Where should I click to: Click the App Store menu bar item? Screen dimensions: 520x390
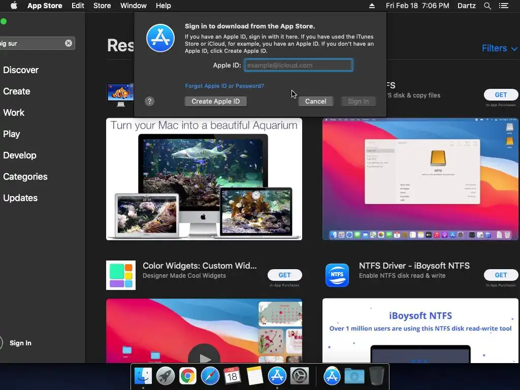point(45,6)
